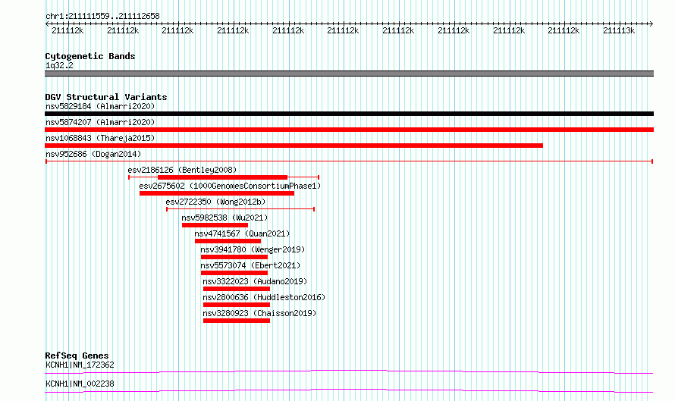Click the red nsv5874207 variant bar
675x401 pixels.
pyautogui.click(x=349, y=130)
